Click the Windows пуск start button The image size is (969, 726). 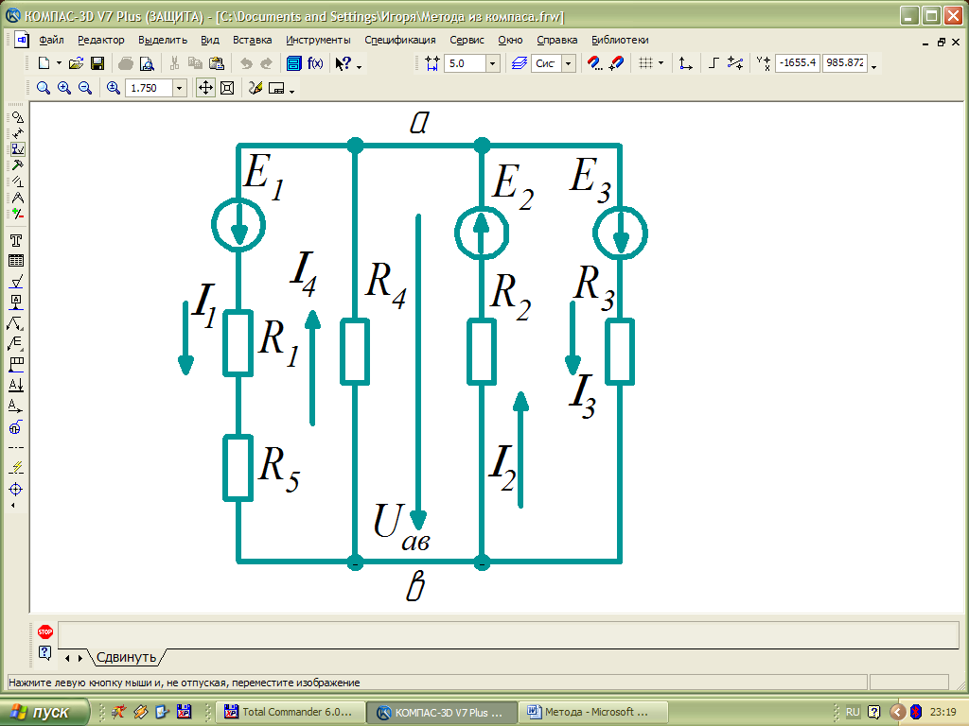(44, 712)
